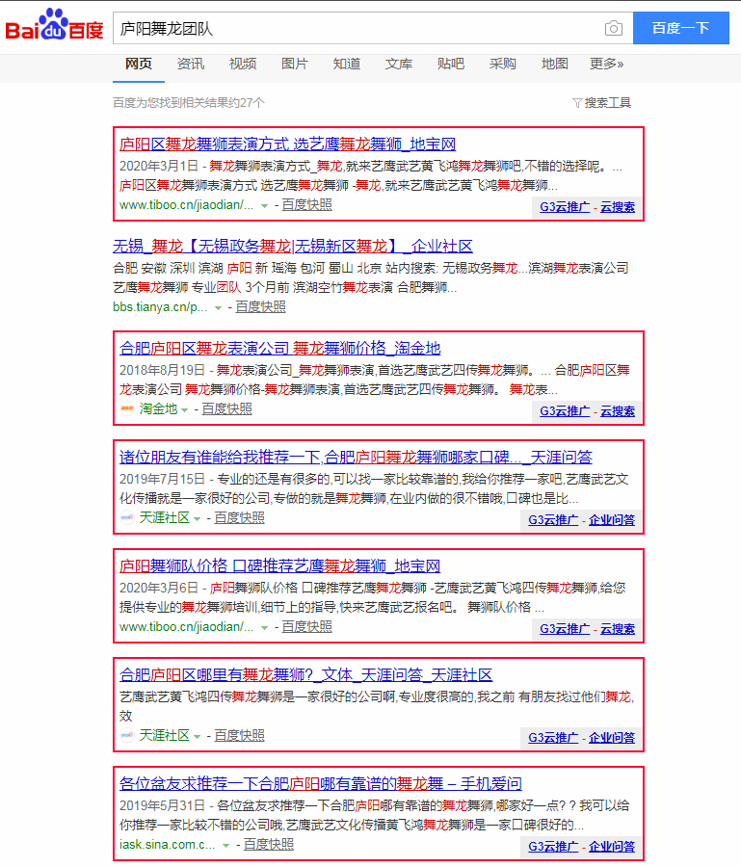
Task: Click the date 2018年8月19日
Action: click(x=162, y=371)
